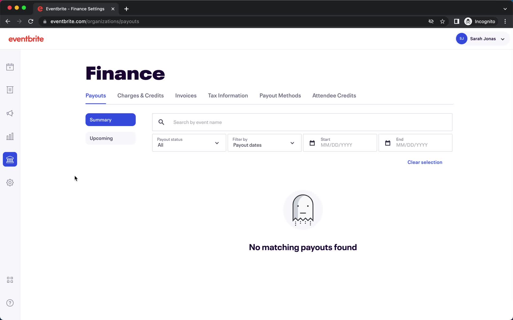Expand the Filter by Payout dates dropdown
Image resolution: width=513 pixels, height=320 pixels.
[264, 143]
